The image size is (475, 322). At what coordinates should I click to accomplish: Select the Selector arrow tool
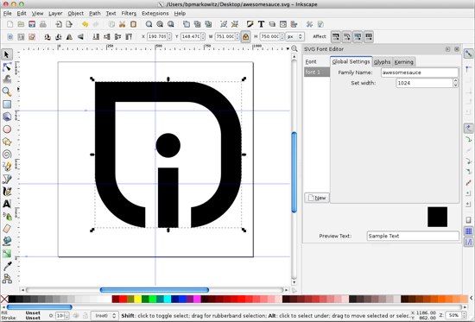[7, 55]
